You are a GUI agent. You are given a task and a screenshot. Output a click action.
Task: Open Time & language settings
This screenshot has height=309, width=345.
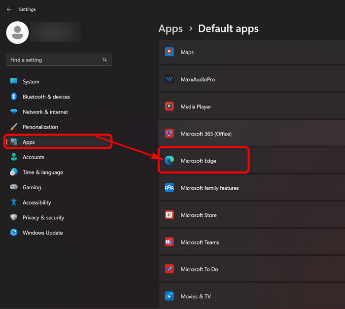click(x=58, y=172)
